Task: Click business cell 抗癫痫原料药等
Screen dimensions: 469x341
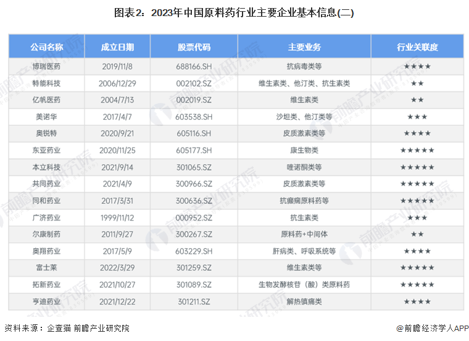Action: tap(304, 201)
